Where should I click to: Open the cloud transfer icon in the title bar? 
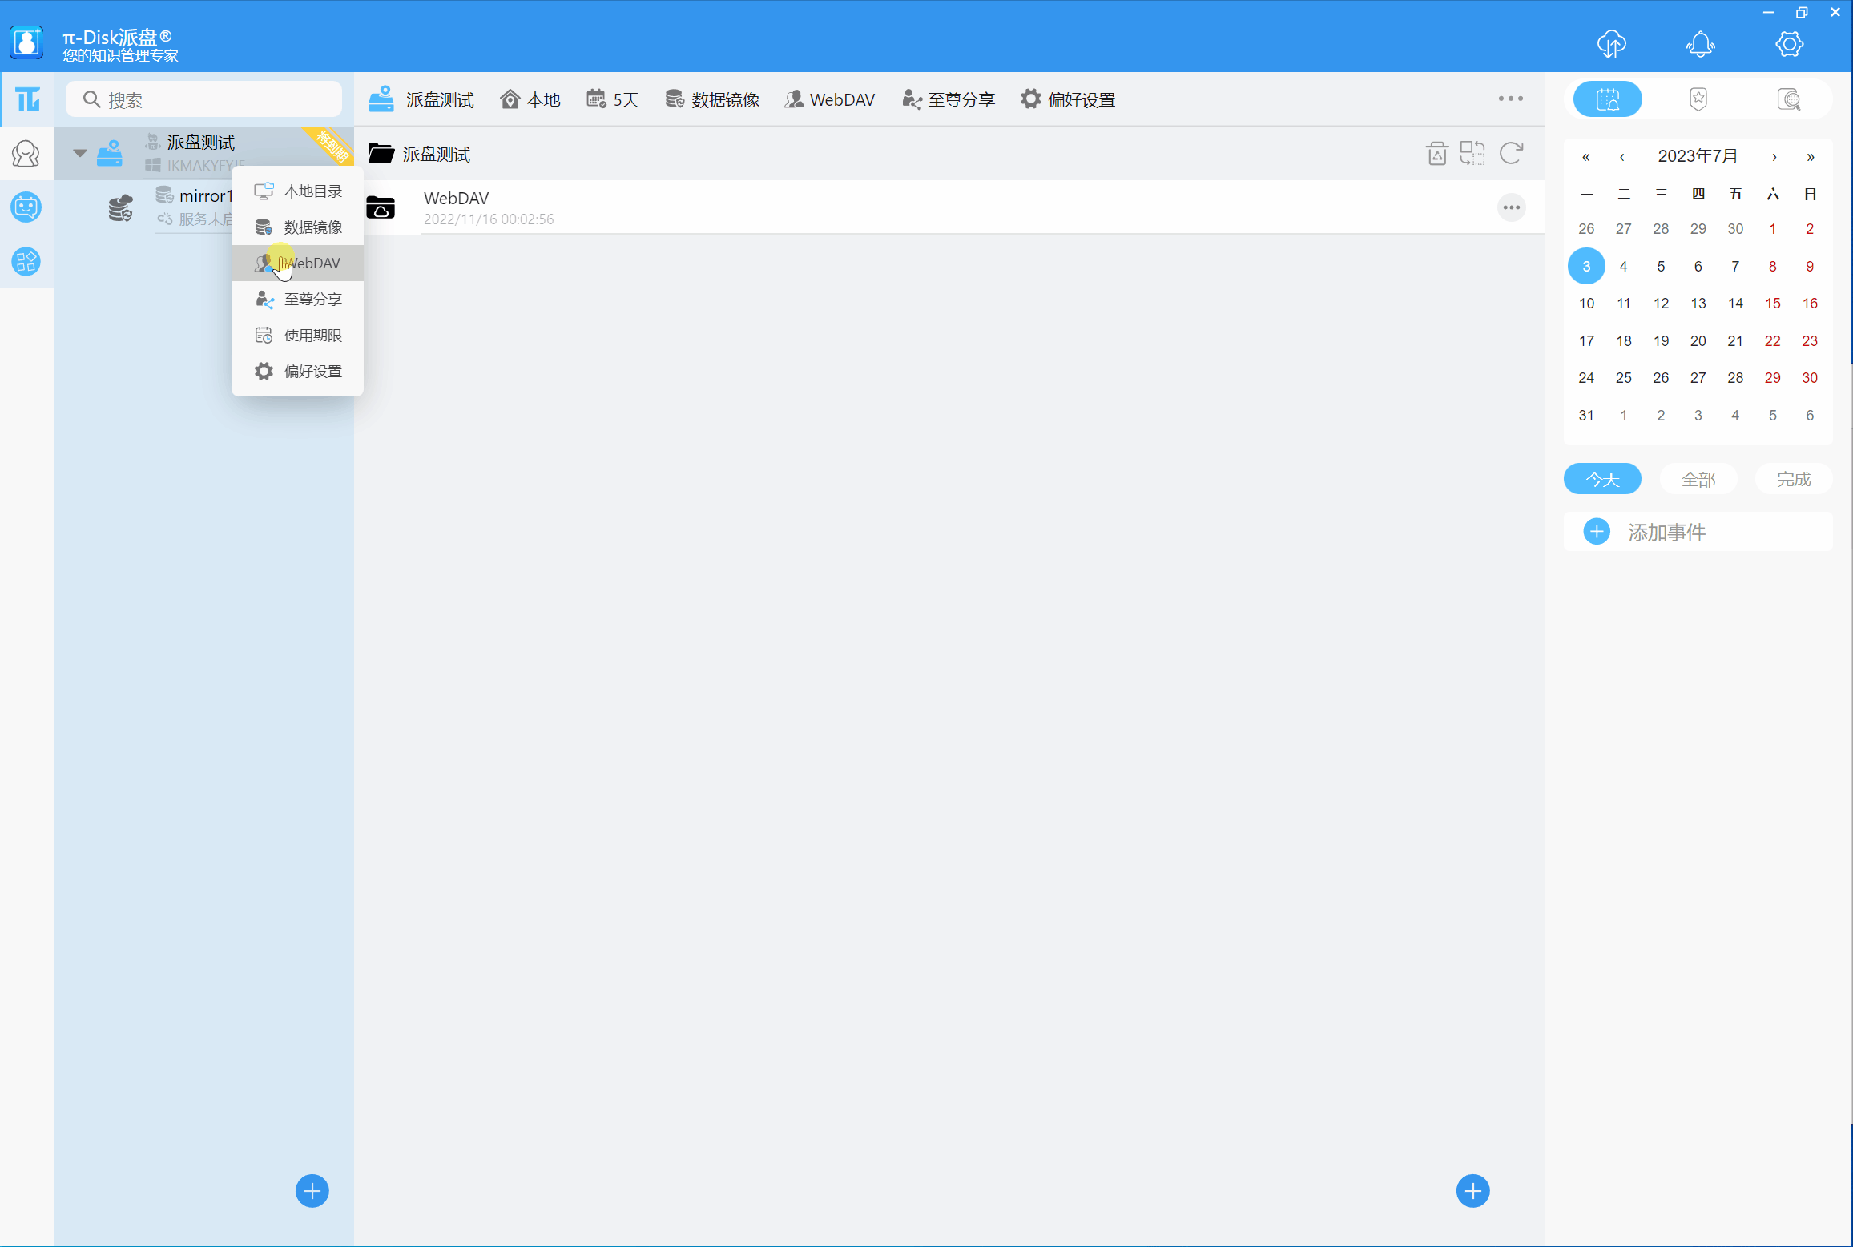1613,44
